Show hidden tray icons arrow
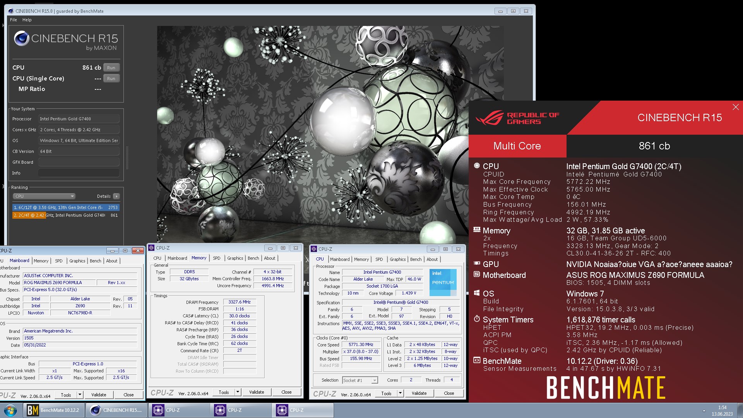The height and width of the screenshot is (418, 743). pyautogui.click(x=704, y=411)
